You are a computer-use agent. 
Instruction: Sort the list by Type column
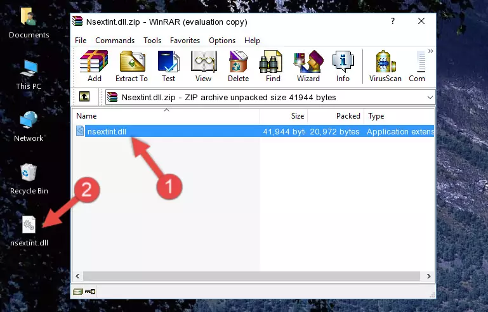click(x=399, y=116)
